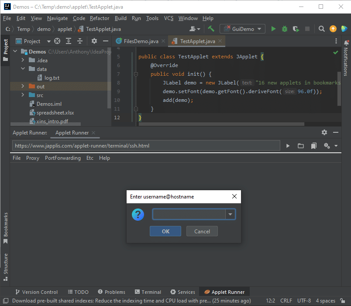Toggle tool window quick access icon in status bar
The height and width of the screenshot is (306, 351).
pyautogui.click(x=6, y=301)
